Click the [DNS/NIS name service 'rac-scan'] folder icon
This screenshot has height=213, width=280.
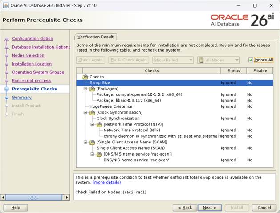click(99, 154)
